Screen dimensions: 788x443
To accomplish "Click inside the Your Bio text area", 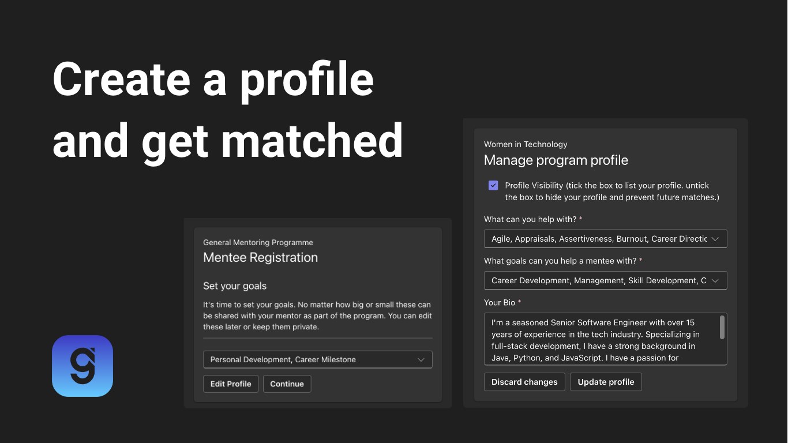I will tap(600, 339).
